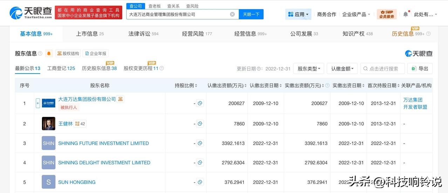Focus the 点击进行搜索 shareholder search field
Image resolution: width=448 pixels, height=193 pixels.
[x=382, y=69]
